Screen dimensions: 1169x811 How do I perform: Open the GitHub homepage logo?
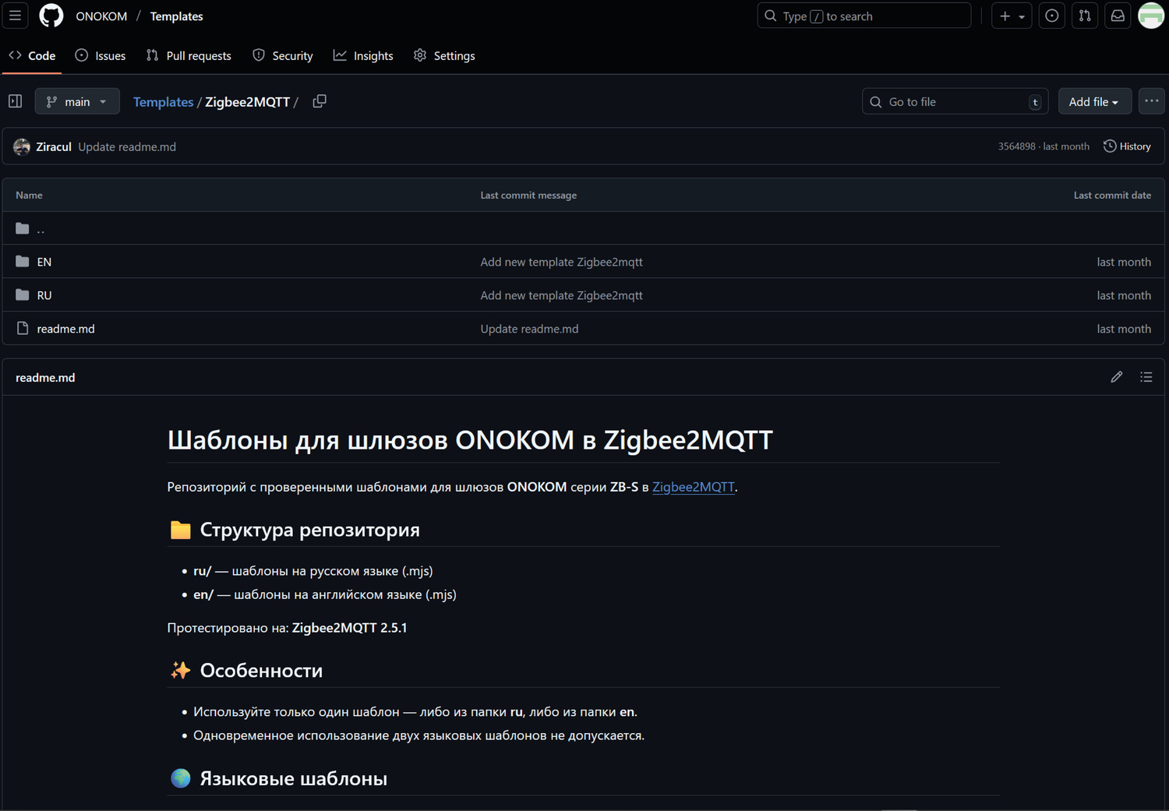[x=51, y=16]
